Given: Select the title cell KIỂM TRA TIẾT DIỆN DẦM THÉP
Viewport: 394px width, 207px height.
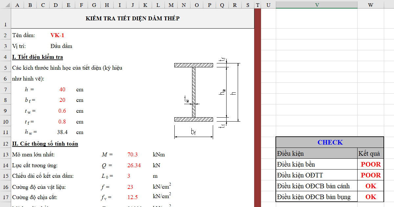Looking at the screenshot, I should 132,18.
